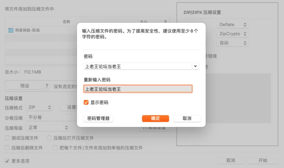Click the folder icon for 明星换脸-陈瑶

click(11, 30)
